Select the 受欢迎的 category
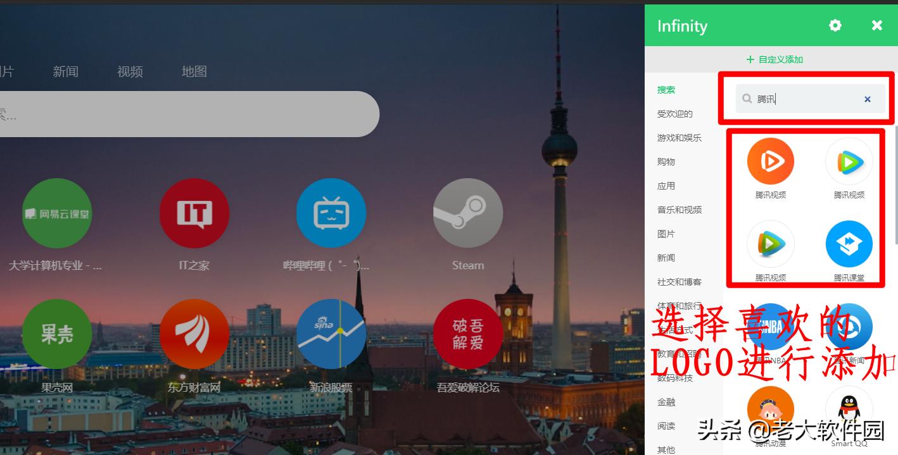Viewport: 898px width, 455px height. (x=675, y=114)
